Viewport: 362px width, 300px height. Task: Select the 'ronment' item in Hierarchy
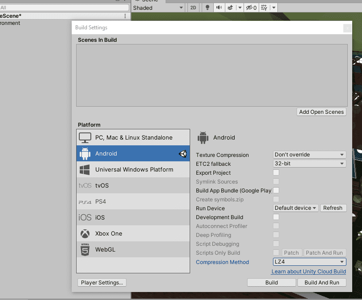pyautogui.click(x=10, y=23)
